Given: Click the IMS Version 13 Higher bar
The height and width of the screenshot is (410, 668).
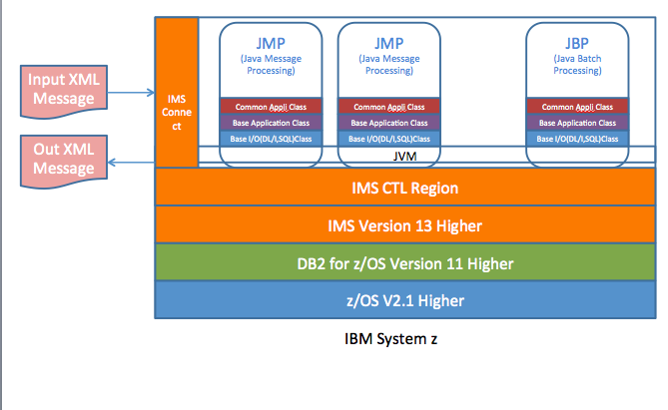Looking at the screenshot, I should (x=405, y=225).
